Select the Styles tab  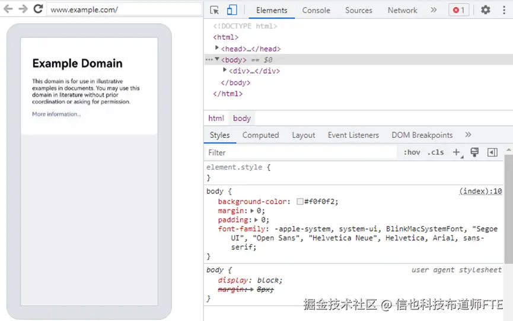pos(220,135)
